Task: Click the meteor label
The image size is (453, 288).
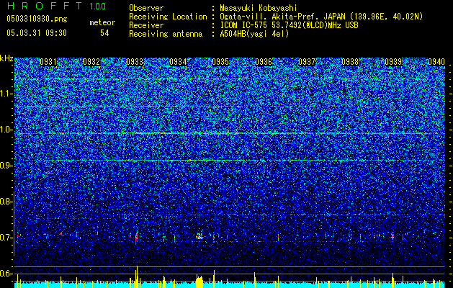Action: pos(102,22)
